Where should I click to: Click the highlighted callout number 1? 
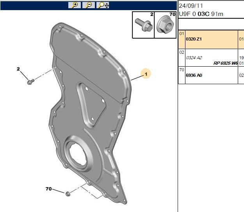(x=146, y=74)
